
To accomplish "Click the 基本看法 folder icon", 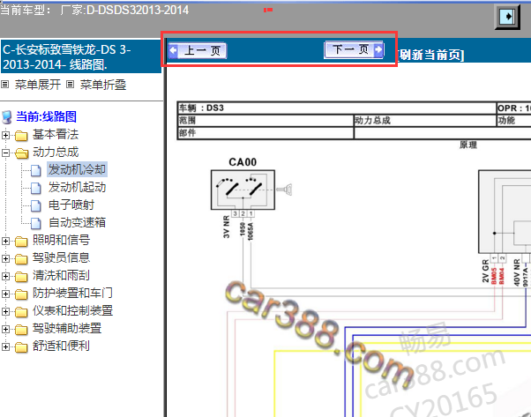I will click(21, 136).
